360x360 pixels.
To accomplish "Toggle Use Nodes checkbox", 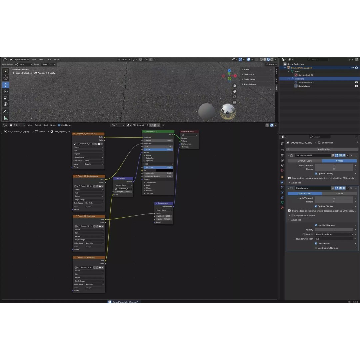I will coord(59,125).
